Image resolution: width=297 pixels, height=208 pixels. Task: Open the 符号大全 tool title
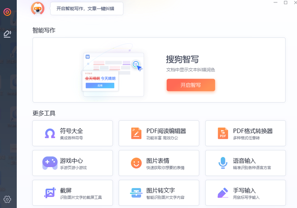click(71, 131)
